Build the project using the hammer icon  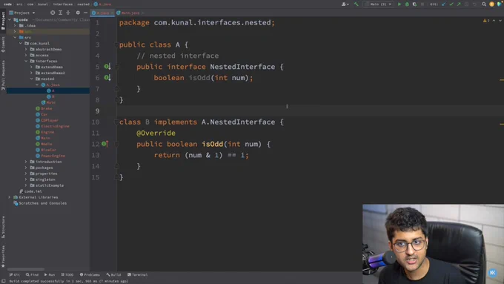[357, 4]
